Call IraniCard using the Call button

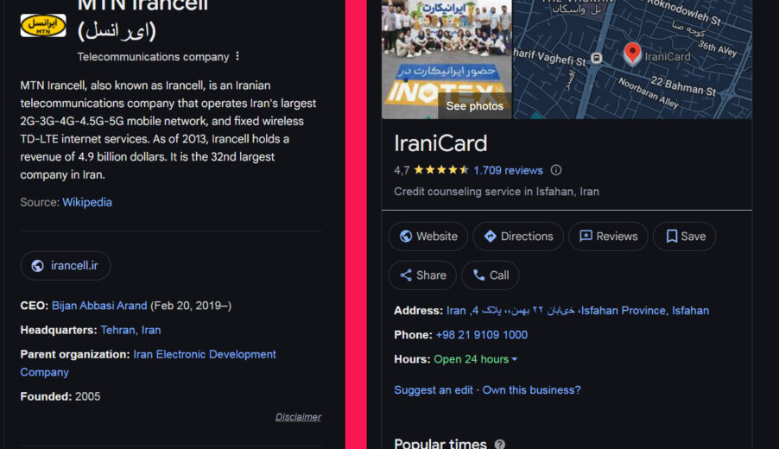[491, 275]
